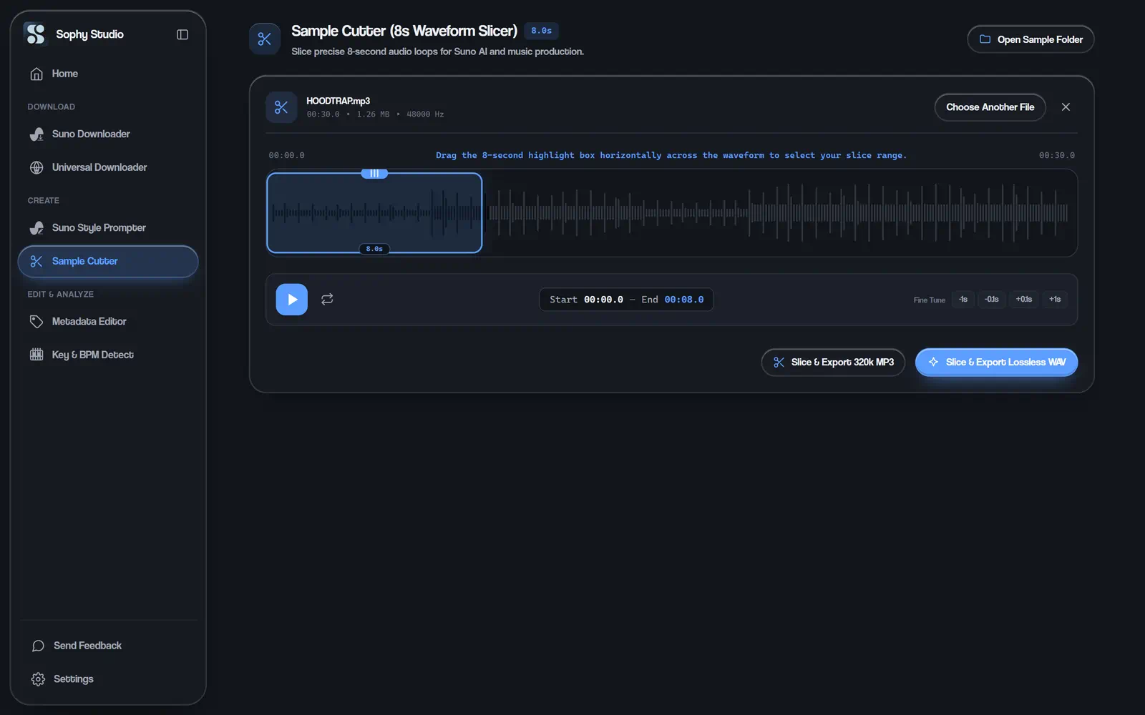Click the Send Feedback chat bubble icon

(x=38, y=646)
